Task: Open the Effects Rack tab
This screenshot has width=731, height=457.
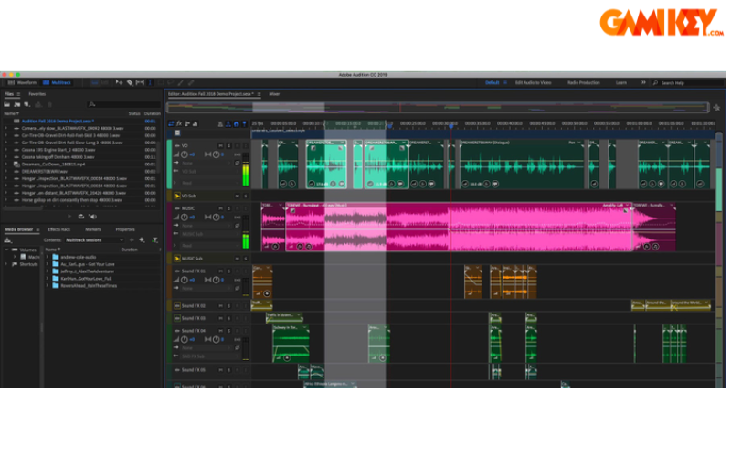Action: pyautogui.click(x=59, y=229)
